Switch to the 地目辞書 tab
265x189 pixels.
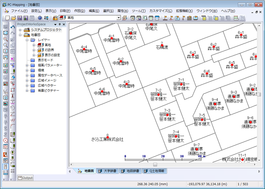click(130, 171)
